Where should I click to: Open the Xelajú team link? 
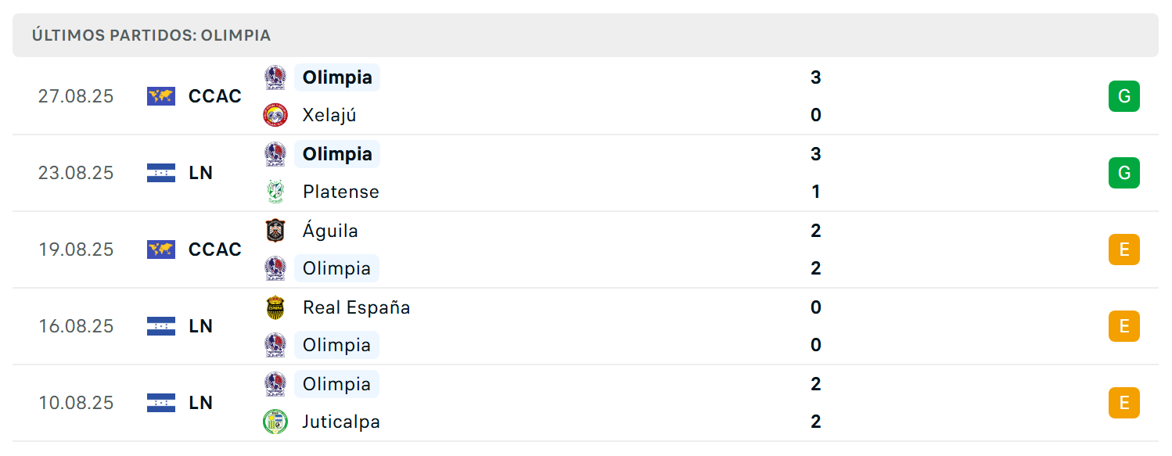[x=329, y=115]
